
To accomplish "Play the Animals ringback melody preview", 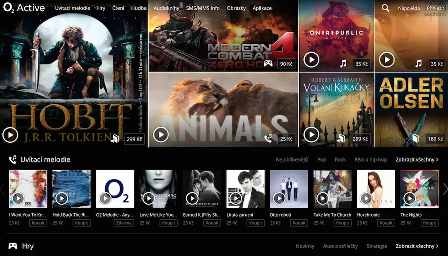I will pos(161,134).
